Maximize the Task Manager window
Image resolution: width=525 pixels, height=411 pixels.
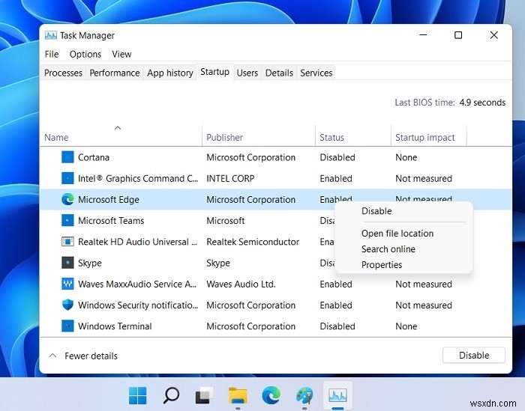click(458, 34)
